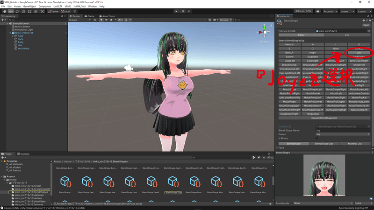Open the UniGLTF menu
Image resolution: width=374 pixels, height=210 pixels.
point(58,7)
